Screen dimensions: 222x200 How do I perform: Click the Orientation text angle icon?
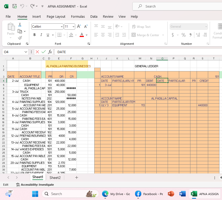tap(117, 26)
